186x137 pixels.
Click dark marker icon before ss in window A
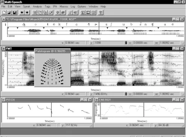pos(126,43)
